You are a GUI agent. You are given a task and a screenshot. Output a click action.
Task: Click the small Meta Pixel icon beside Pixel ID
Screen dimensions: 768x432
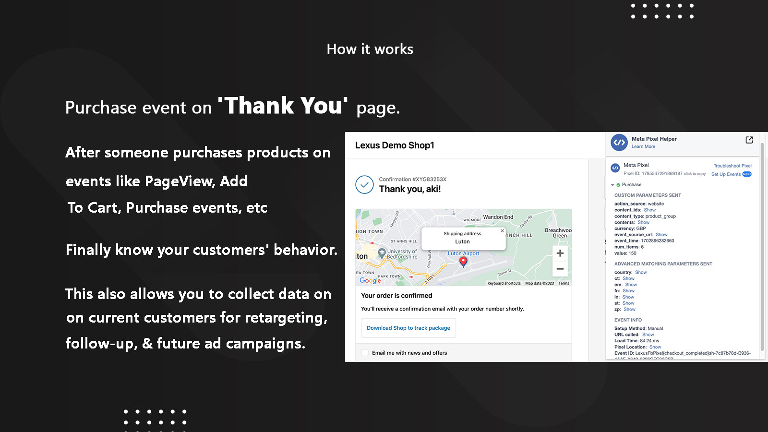tap(615, 168)
